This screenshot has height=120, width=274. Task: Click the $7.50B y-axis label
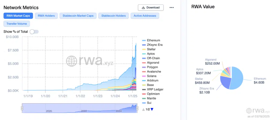click(14, 50)
